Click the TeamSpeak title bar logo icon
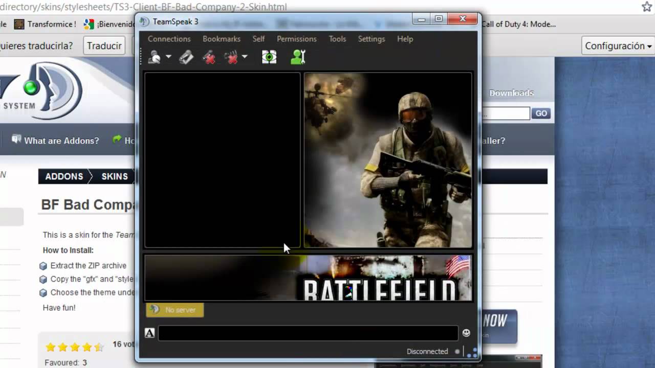The width and height of the screenshot is (655, 368). click(144, 22)
